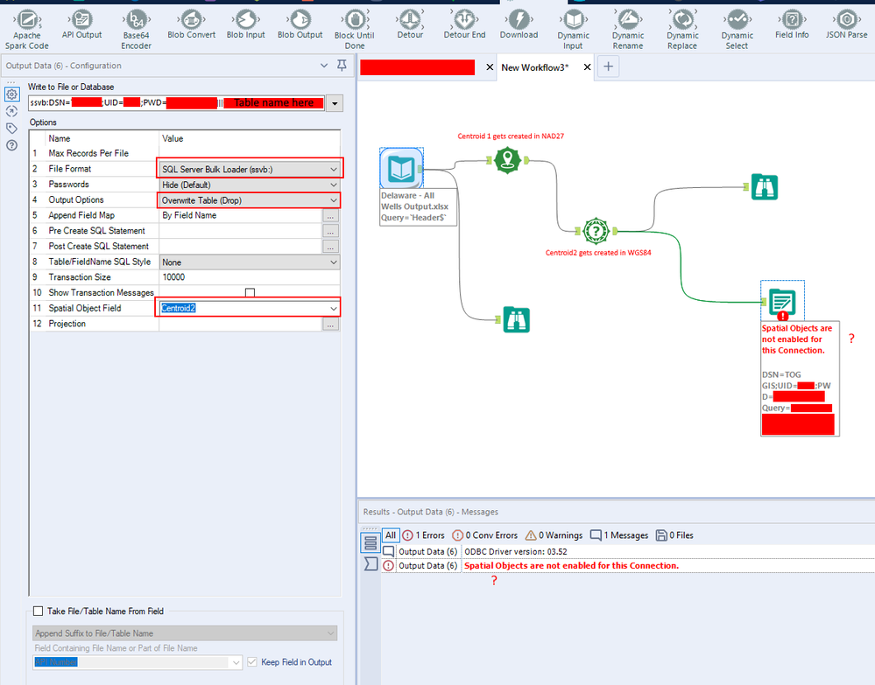Enable Take File/Table Name From Field
875x685 pixels.
coord(38,611)
